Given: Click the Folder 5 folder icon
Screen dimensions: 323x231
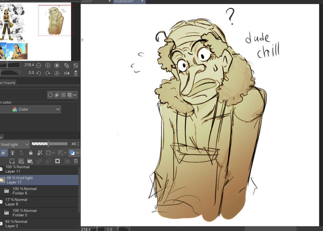Looking at the screenshot, I should pyautogui.click(x=7, y=213).
